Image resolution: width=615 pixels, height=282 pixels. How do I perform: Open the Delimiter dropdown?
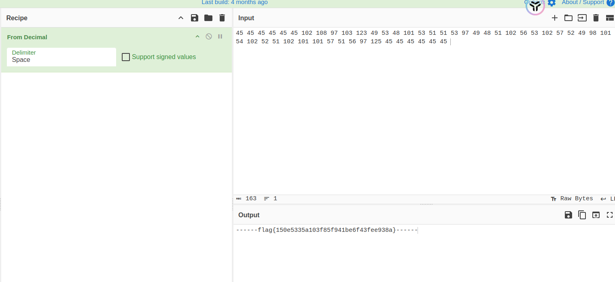61,57
